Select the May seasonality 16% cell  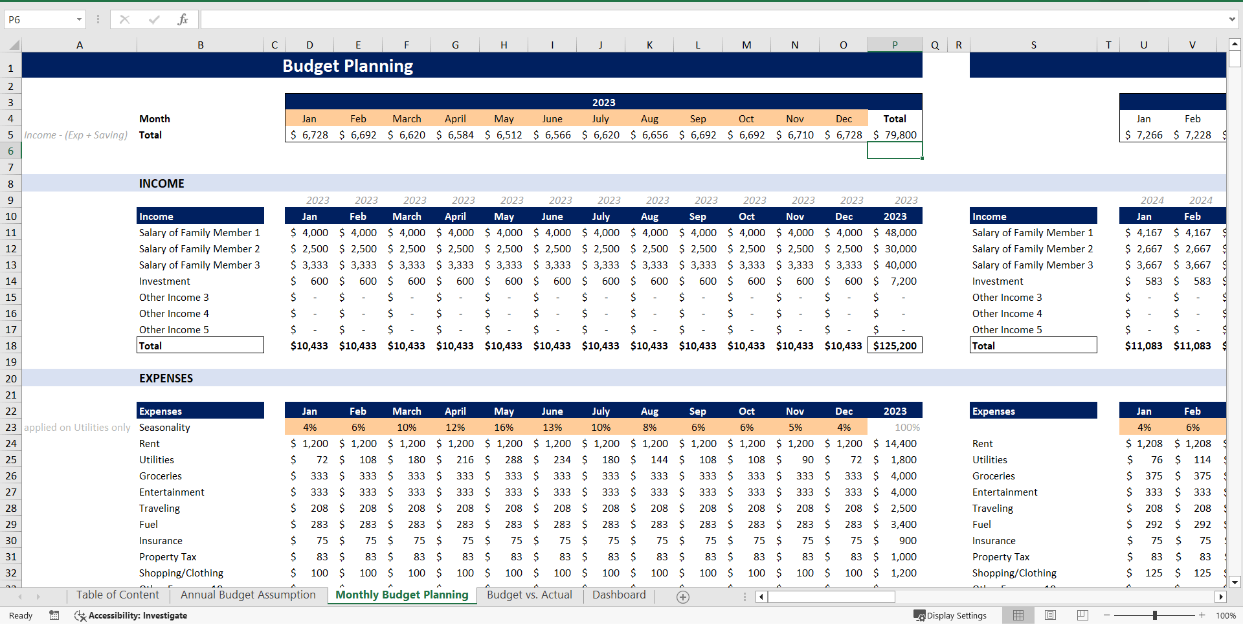pos(504,427)
